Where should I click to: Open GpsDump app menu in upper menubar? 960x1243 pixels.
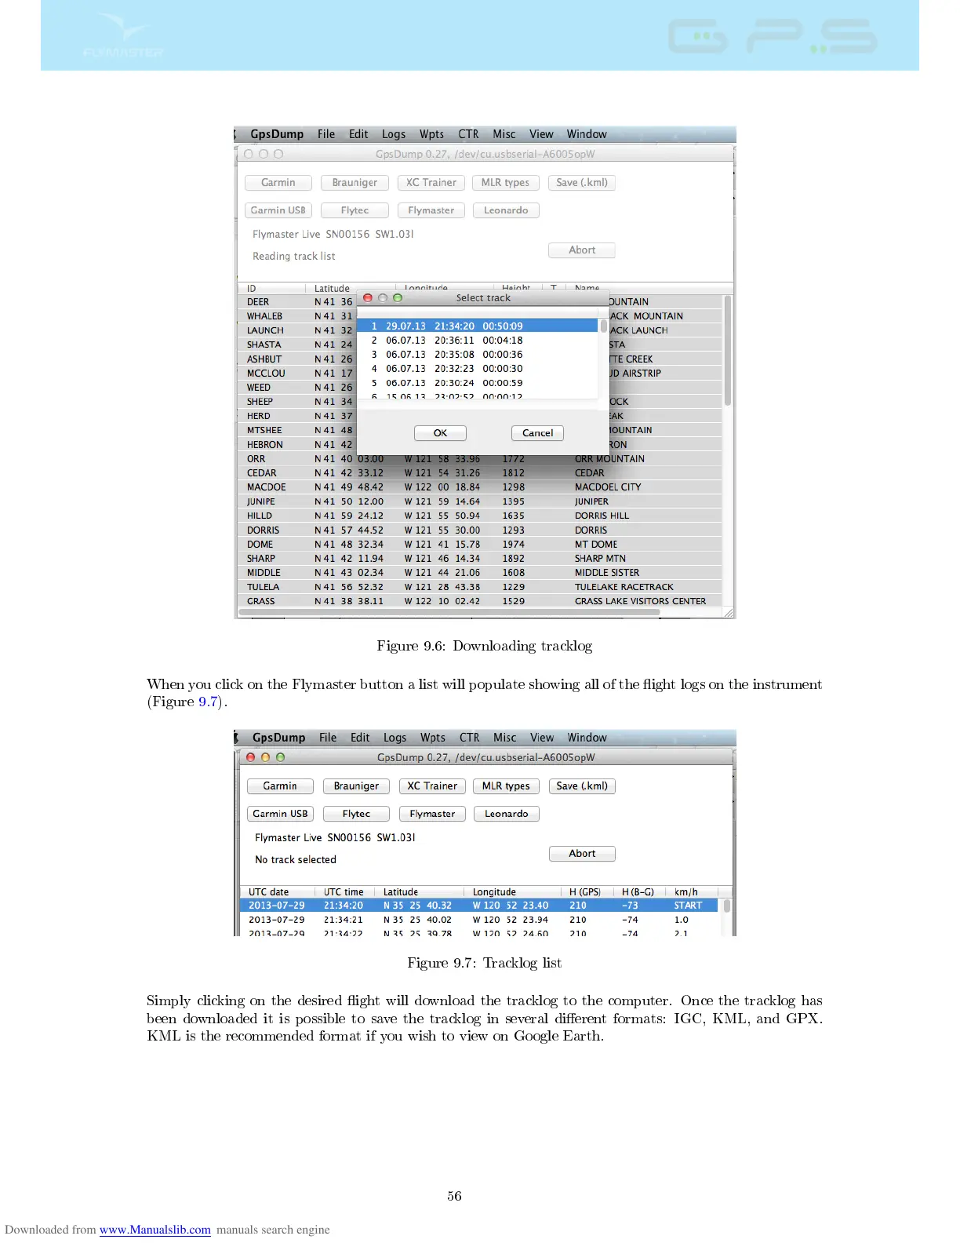(x=277, y=134)
